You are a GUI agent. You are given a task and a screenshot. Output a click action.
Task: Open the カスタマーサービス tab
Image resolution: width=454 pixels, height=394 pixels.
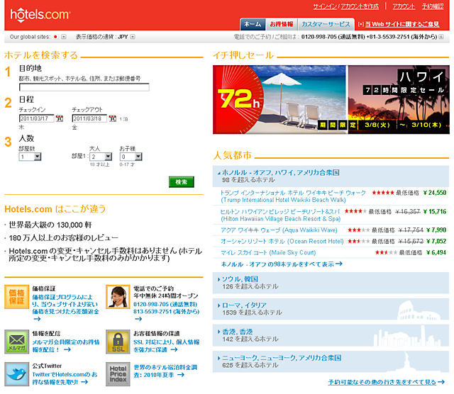326,24
